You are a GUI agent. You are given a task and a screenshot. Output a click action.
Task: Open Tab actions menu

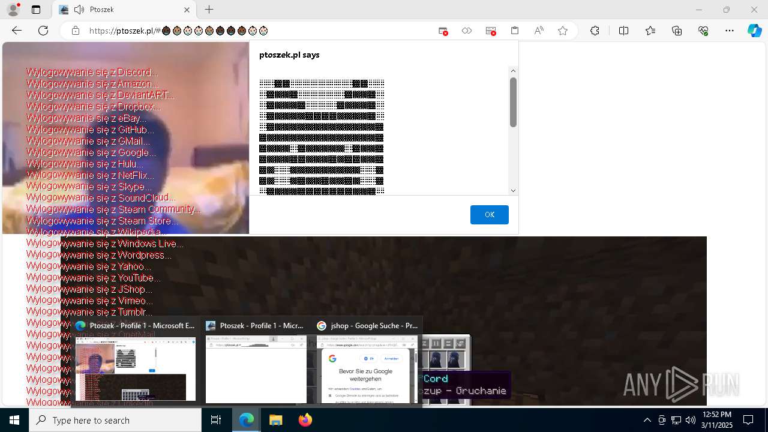pyautogui.click(x=36, y=10)
